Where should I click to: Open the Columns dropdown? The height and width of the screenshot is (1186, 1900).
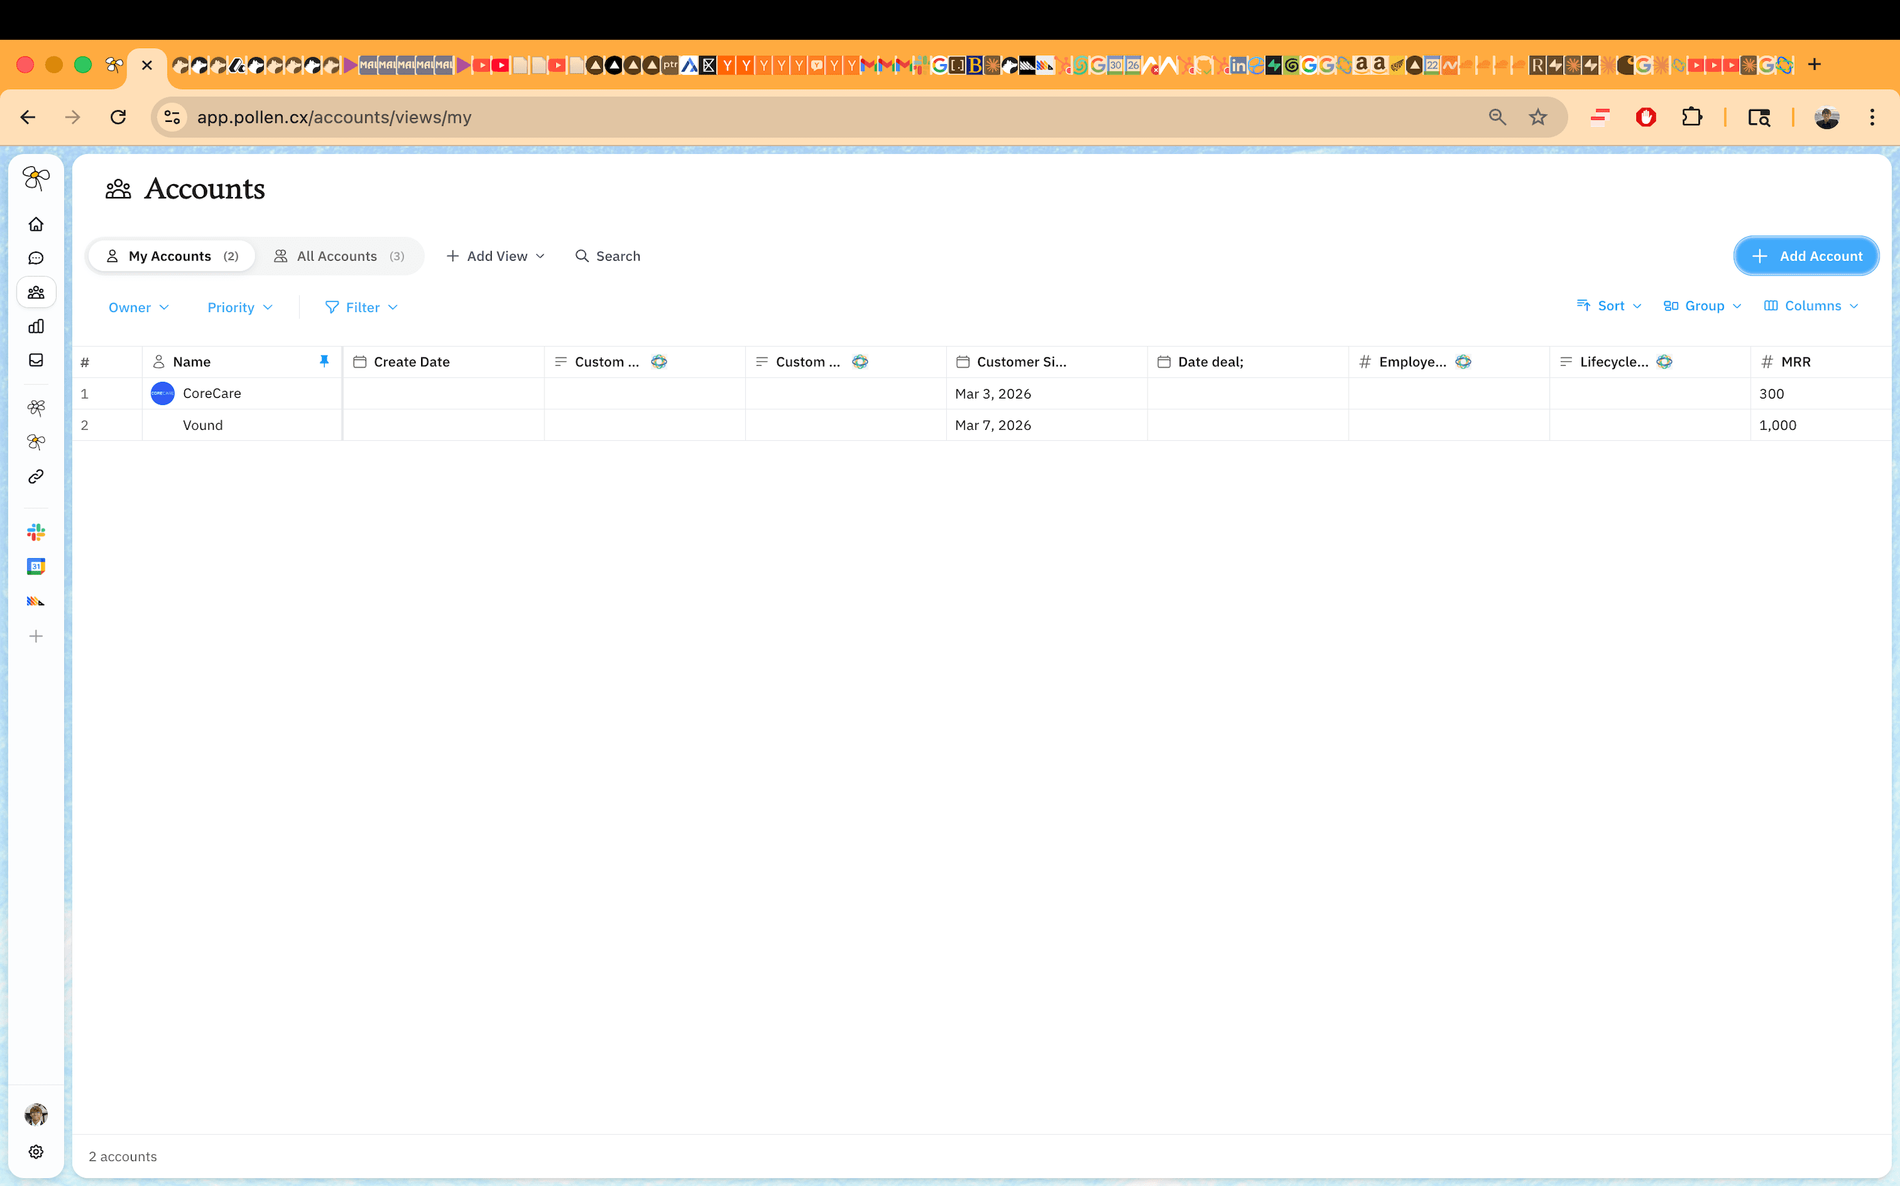coord(1811,306)
